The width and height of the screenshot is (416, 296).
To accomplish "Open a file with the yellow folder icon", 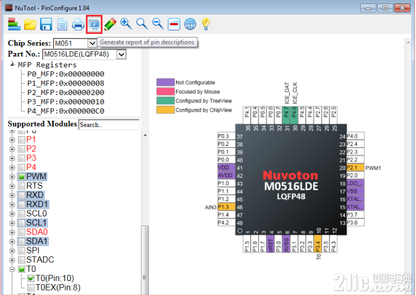I will (30, 25).
